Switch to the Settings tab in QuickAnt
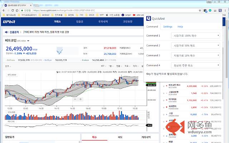229x143 pixels. tap(168, 26)
